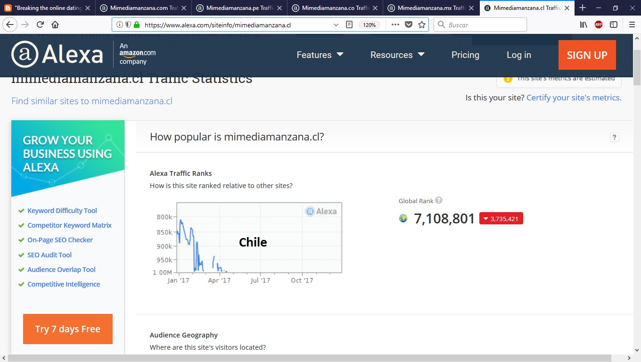Open a new tab with plus button
The width and height of the screenshot is (641, 362).
coord(583,8)
